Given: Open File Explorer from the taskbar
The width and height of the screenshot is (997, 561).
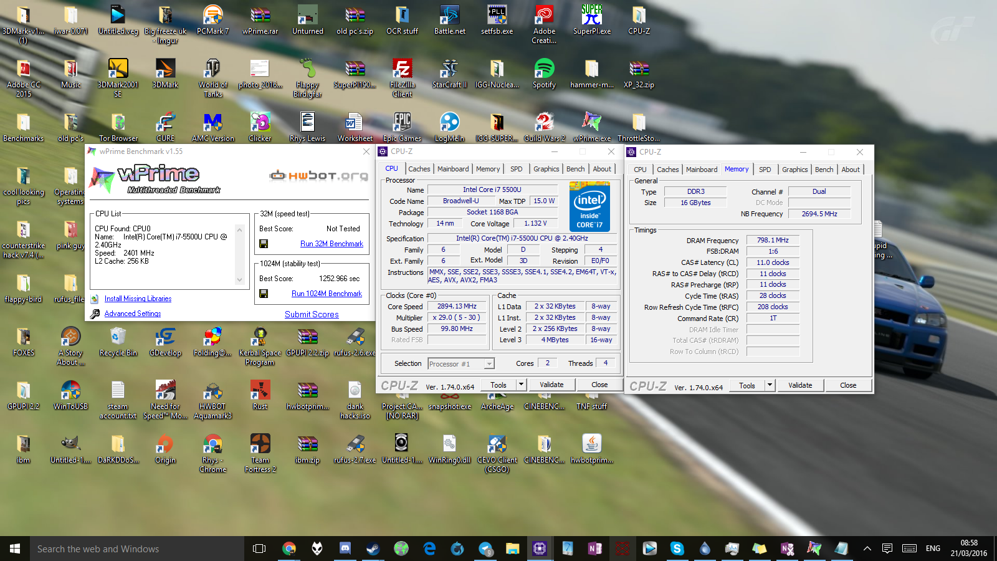Looking at the screenshot, I should pos(512,549).
